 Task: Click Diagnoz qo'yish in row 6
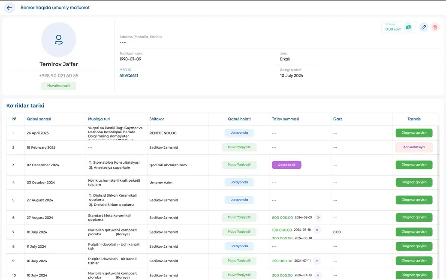pyautogui.click(x=414, y=217)
